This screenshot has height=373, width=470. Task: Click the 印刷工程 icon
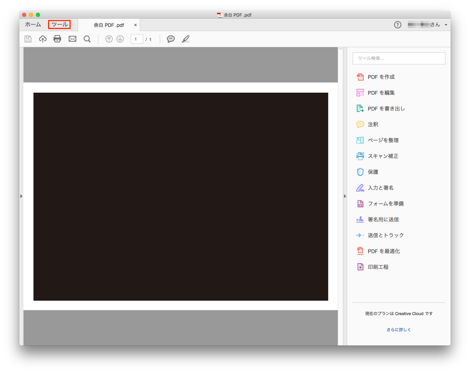click(360, 267)
